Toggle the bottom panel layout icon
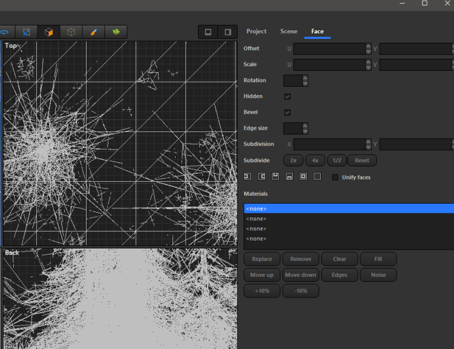The width and height of the screenshot is (454, 349). tap(208, 32)
